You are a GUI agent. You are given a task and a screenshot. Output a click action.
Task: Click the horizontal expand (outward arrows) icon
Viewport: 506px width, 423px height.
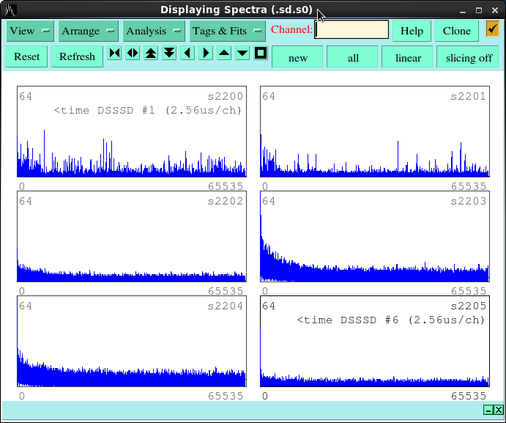[133, 53]
